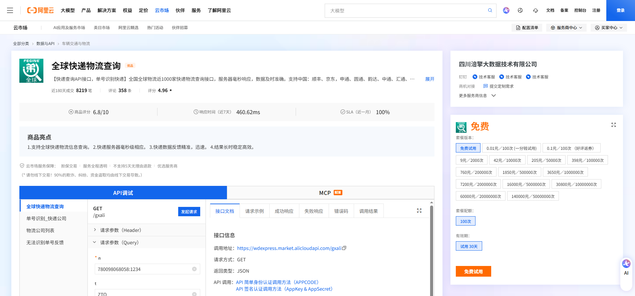
Task: Click the FEGINE 全球 product logo beside the title
Action: click(31, 71)
